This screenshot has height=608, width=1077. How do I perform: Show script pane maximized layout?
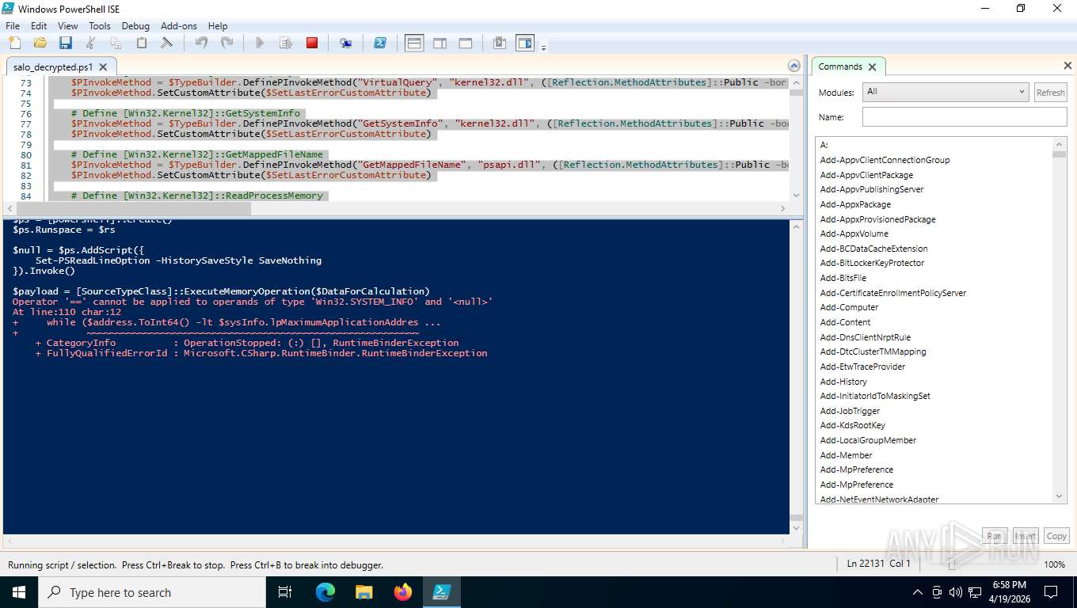click(x=466, y=43)
